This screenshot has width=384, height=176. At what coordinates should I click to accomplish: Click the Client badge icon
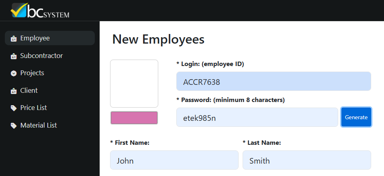point(14,91)
